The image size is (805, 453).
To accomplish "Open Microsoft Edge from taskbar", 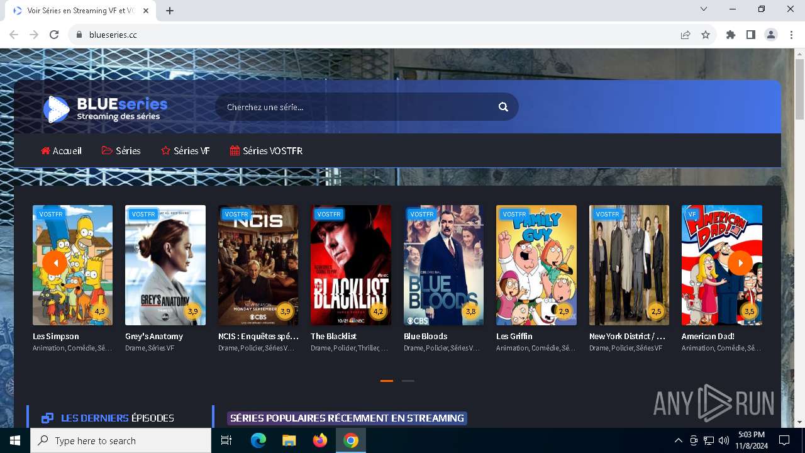I will (258, 440).
